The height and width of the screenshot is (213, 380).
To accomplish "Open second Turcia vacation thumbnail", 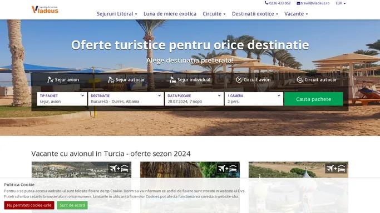I will 190,187.
